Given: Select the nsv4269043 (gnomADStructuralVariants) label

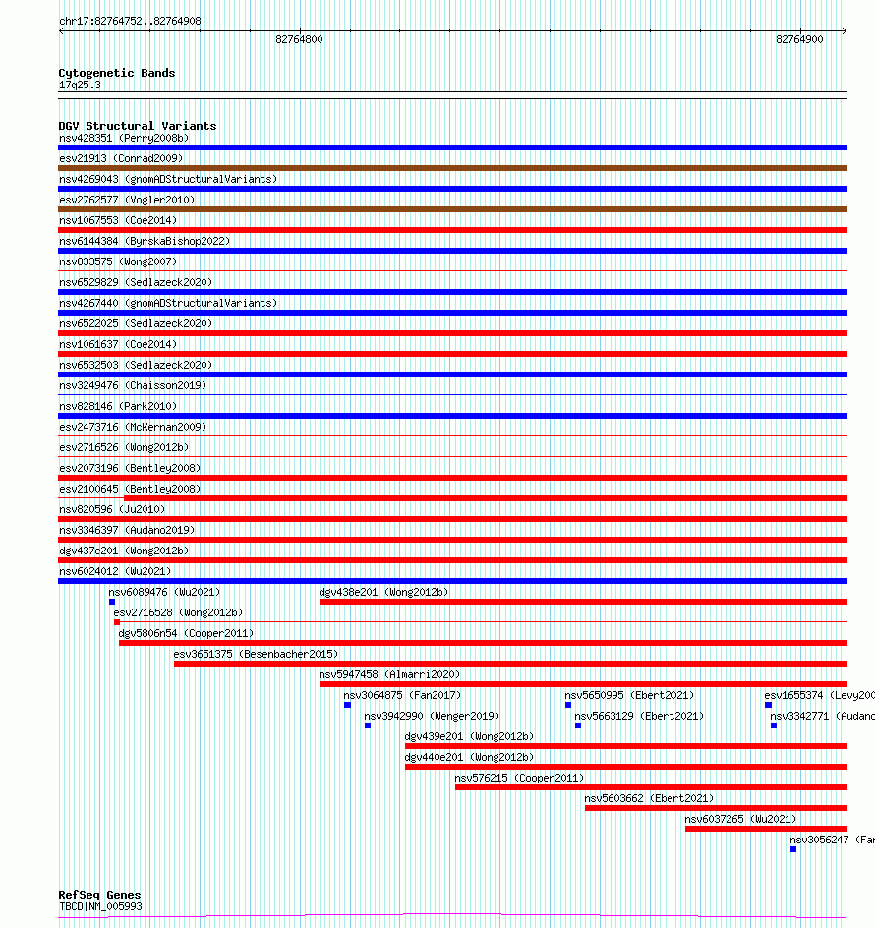Looking at the screenshot, I should (x=168, y=179).
